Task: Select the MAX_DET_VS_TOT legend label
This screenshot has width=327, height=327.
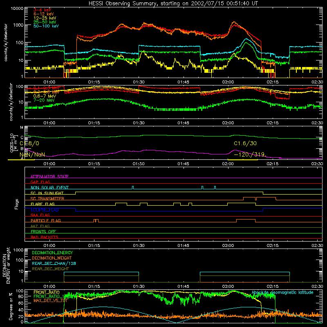Action: point(51,300)
